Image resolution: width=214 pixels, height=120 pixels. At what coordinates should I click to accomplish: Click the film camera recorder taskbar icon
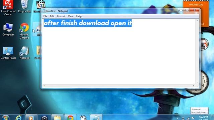[x=83, y=118]
